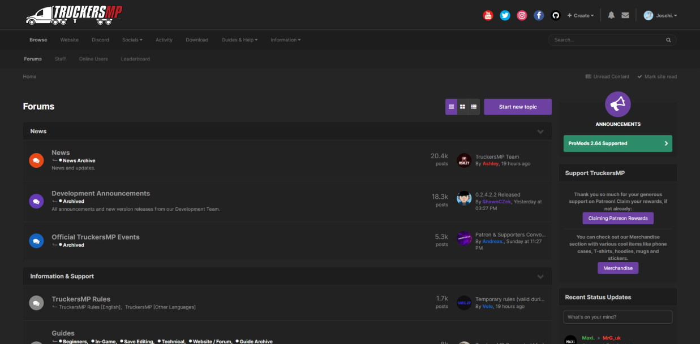Screen dimensions: 700x344
Task: Open messages via the envelope icon
Action: click(625, 15)
